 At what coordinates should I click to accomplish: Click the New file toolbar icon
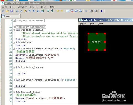[3, 11]
